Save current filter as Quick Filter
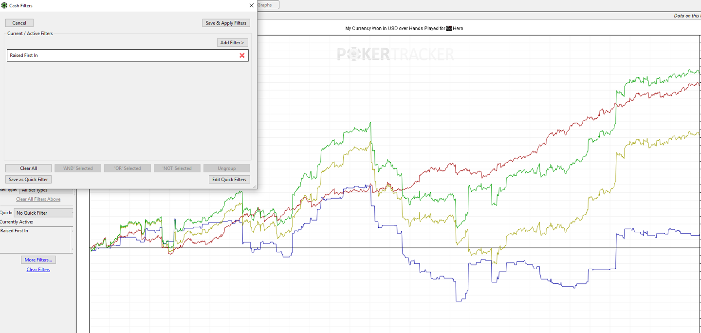Image resolution: width=701 pixels, height=333 pixels. [x=28, y=180]
